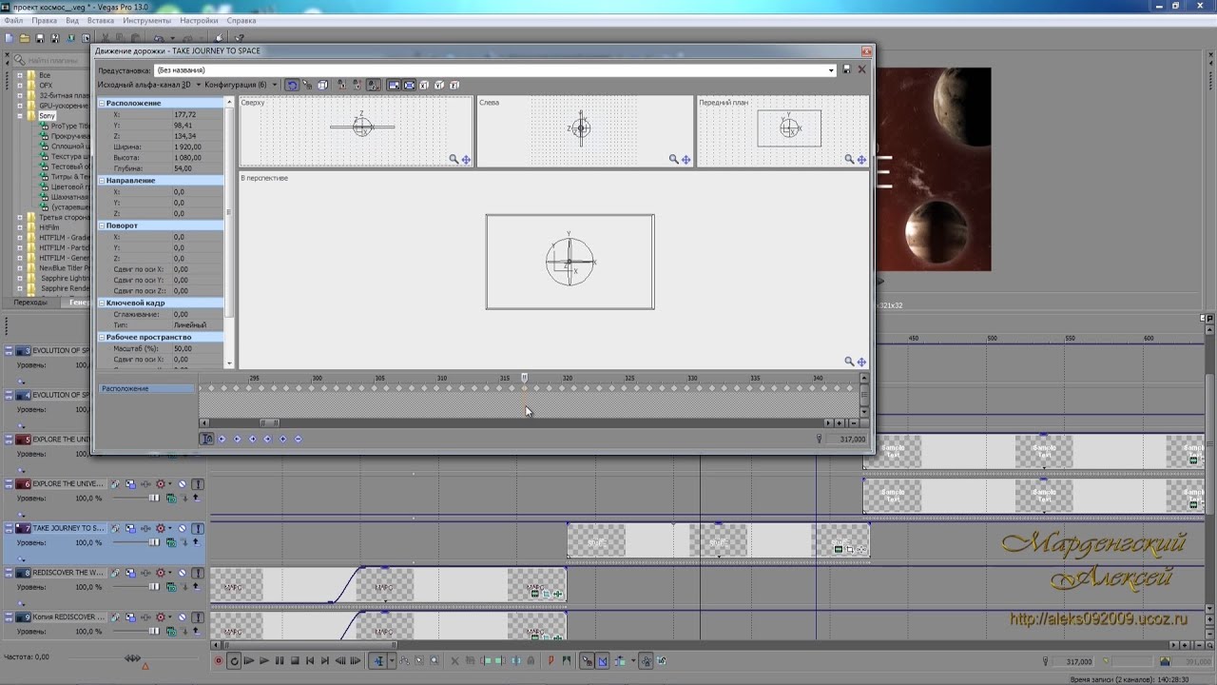Click the Pause button in the transport bar
The width and height of the screenshot is (1217, 685).
pyautogui.click(x=280, y=660)
